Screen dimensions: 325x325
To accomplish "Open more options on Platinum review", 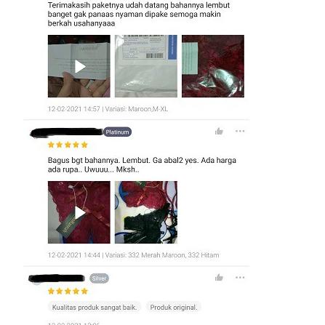I will (240, 131).
